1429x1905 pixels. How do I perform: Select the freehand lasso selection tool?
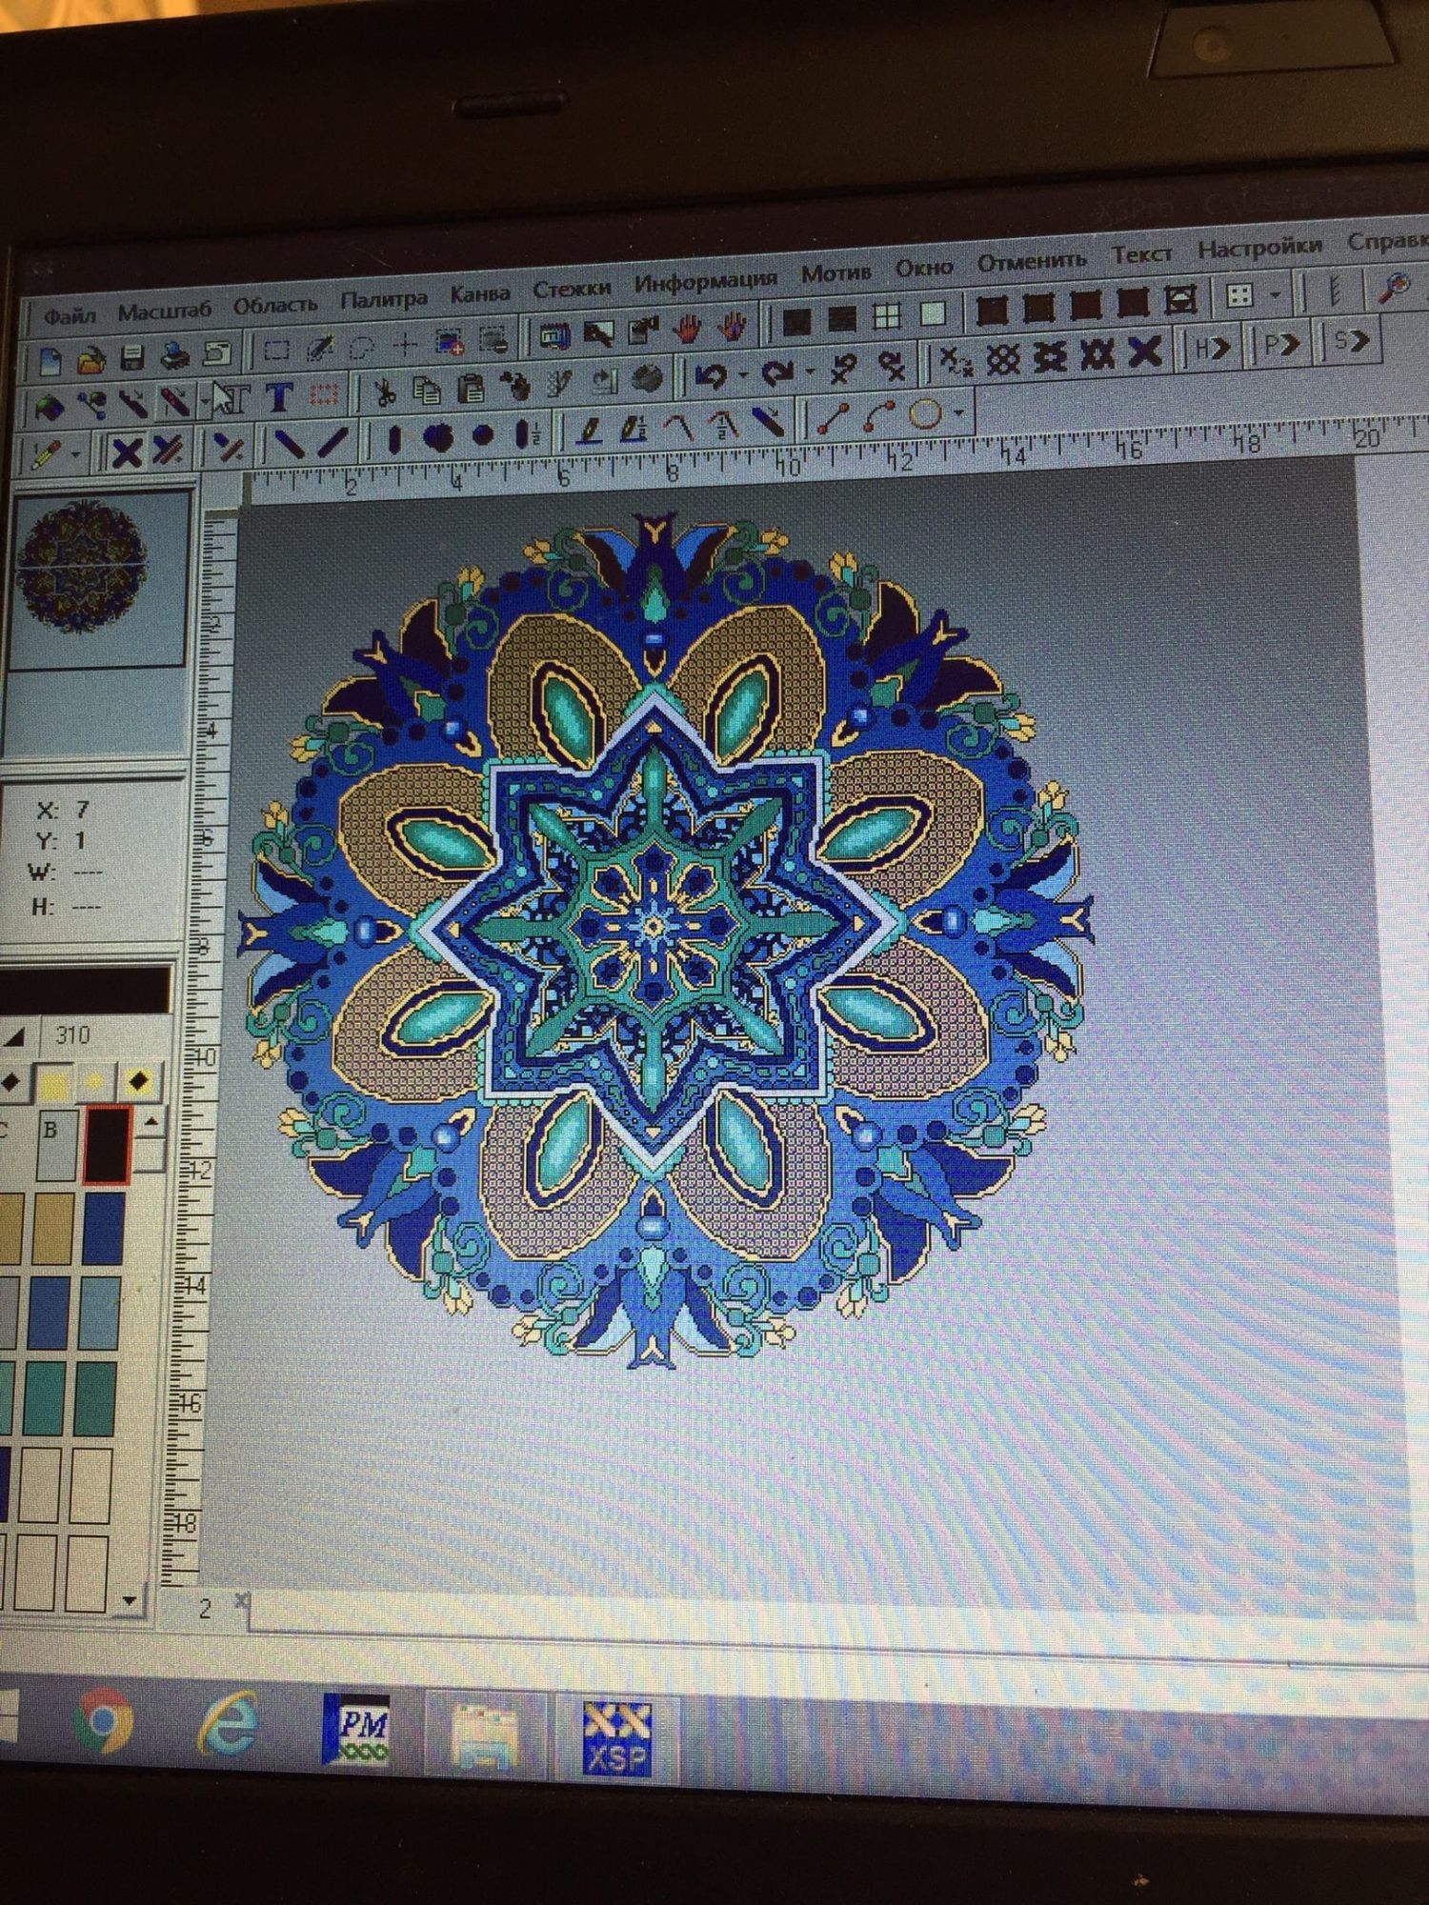pyautogui.click(x=363, y=346)
